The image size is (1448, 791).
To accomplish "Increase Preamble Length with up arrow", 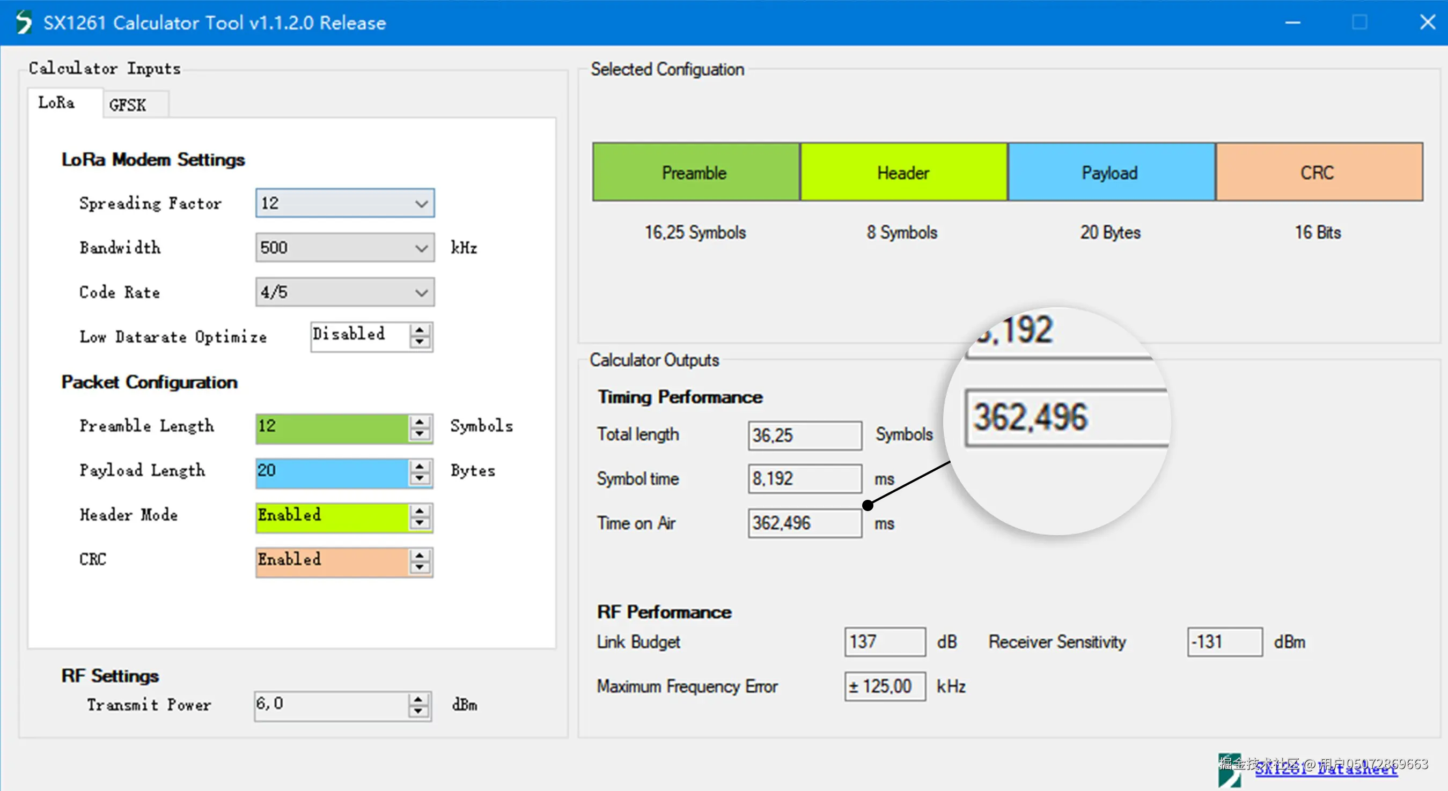I will 420,422.
